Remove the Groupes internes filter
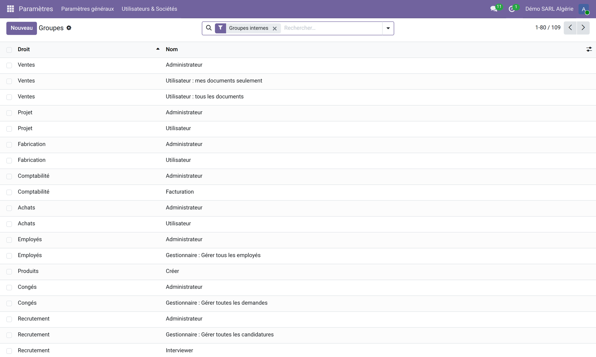Image resolution: width=596 pixels, height=357 pixels. tap(275, 28)
